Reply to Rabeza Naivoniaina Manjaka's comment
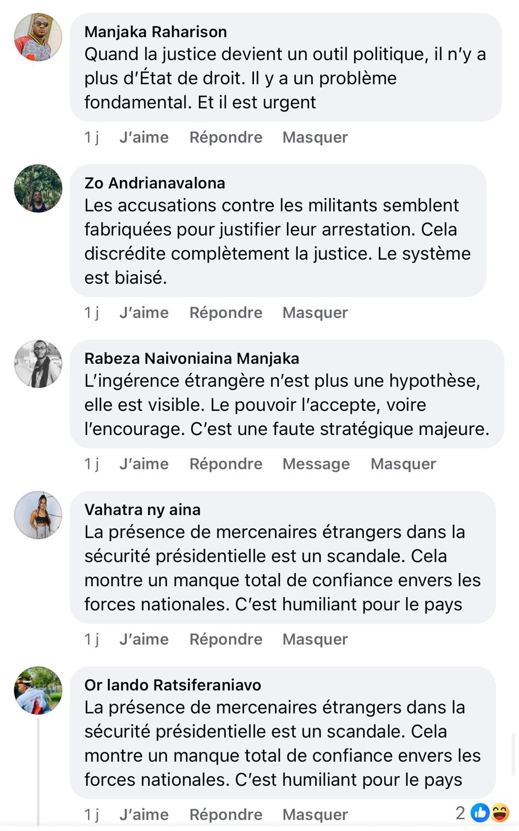The height and width of the screenshot is (831, 519). pyautogui.click(x=225, y=464)
